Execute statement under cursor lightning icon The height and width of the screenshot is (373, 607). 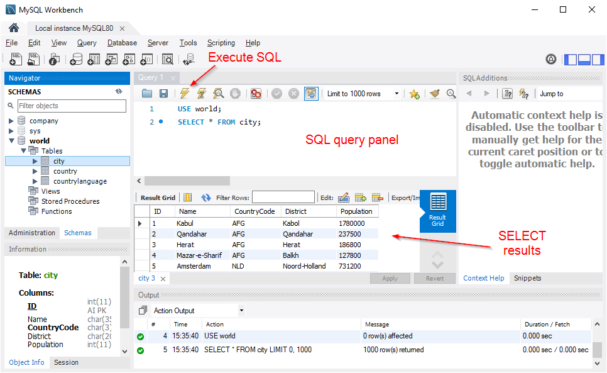point(202,93)
